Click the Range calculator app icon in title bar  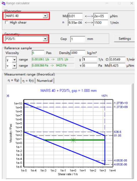pos(3,3)
